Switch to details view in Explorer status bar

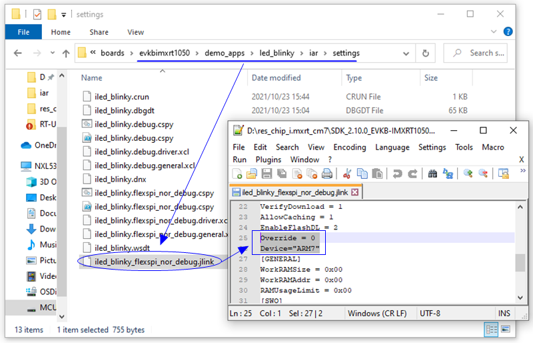492,330
